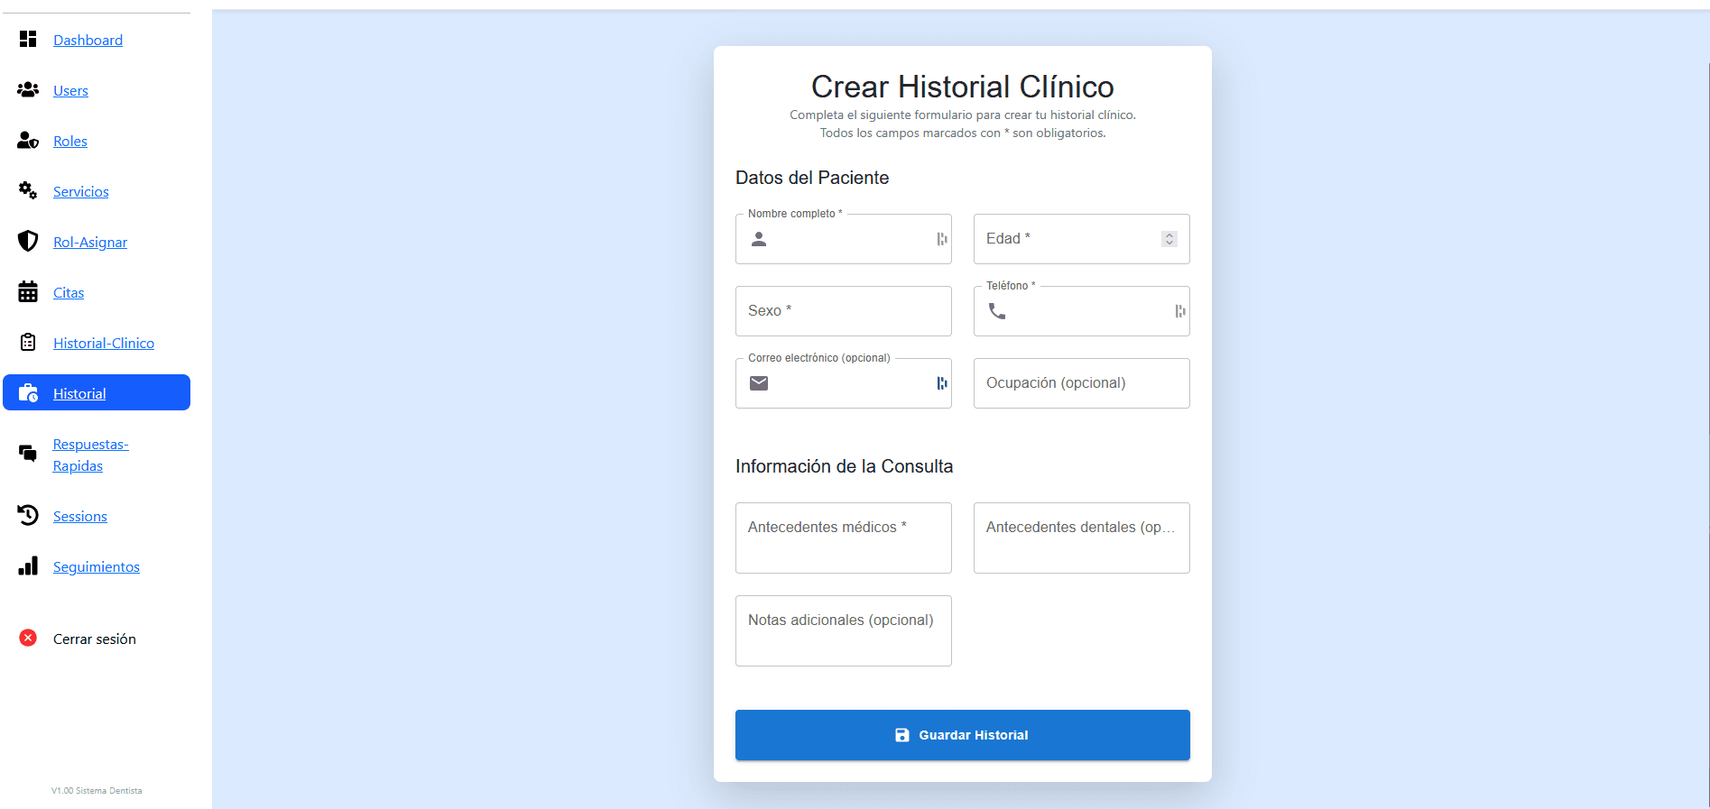Click the Dashboard grid icon in sidebar

point(28,39)
